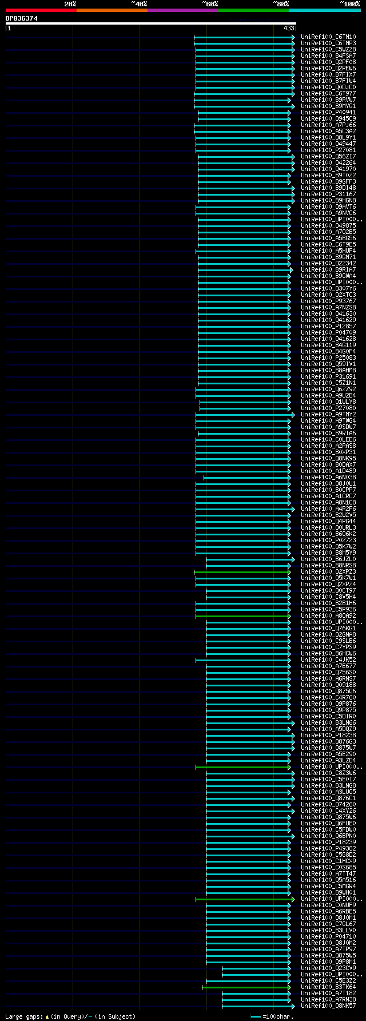Click the red 20% identity legend segment
The image size is (366, 1021).
[x=41, y=10]
